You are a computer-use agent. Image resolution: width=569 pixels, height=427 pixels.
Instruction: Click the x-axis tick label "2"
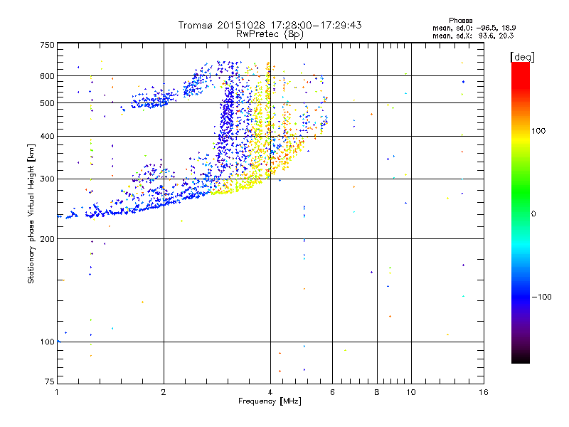tap(164, 392)
